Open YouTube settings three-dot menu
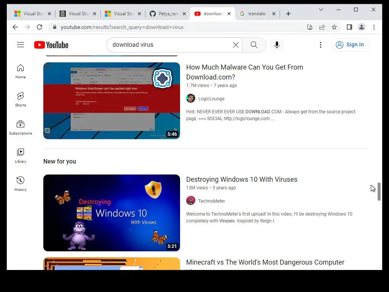The image size is (389, 292). [x=321, y=45]
